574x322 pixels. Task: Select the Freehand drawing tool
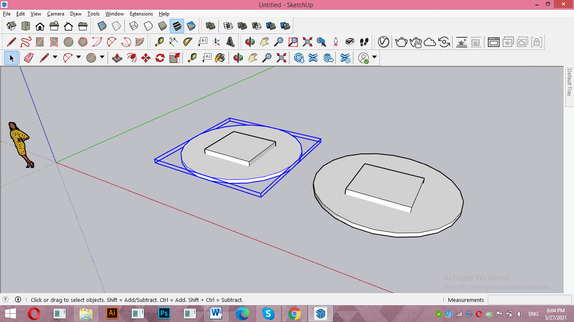pyautogui.click(x=26, y=42)
